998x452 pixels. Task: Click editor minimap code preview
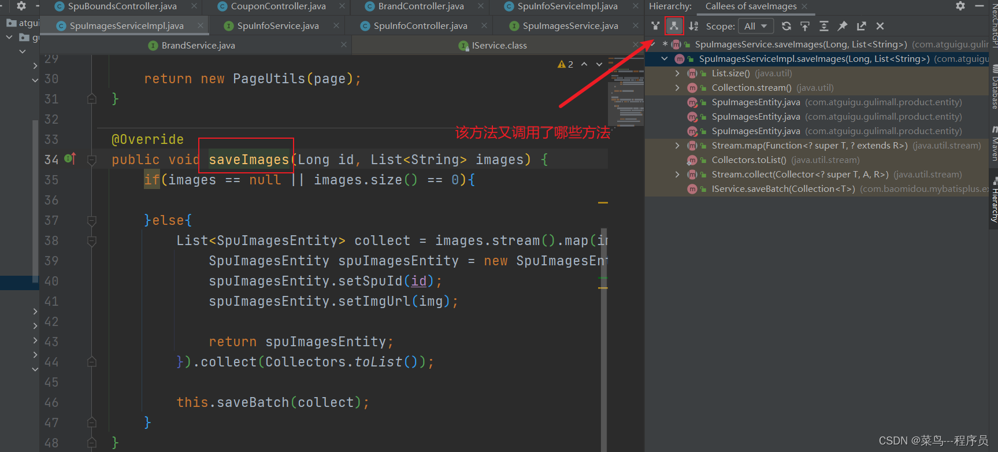626,91
